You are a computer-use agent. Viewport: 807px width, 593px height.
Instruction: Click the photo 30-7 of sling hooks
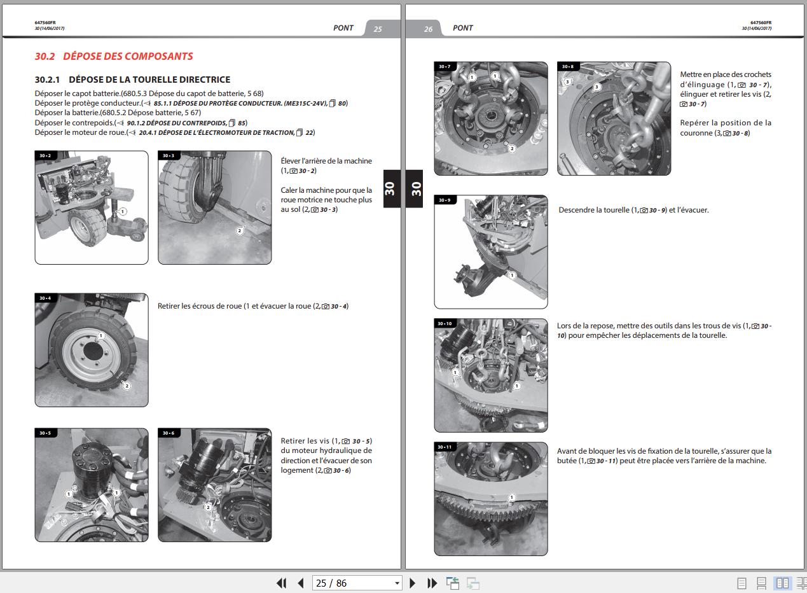[491, 118]
